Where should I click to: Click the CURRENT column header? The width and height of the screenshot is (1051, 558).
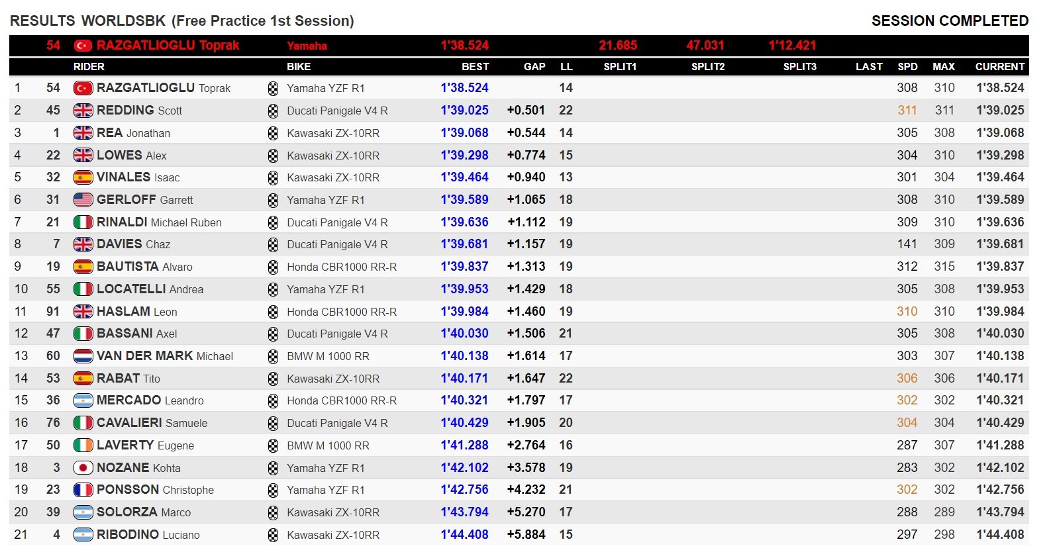pos(1000,67)
